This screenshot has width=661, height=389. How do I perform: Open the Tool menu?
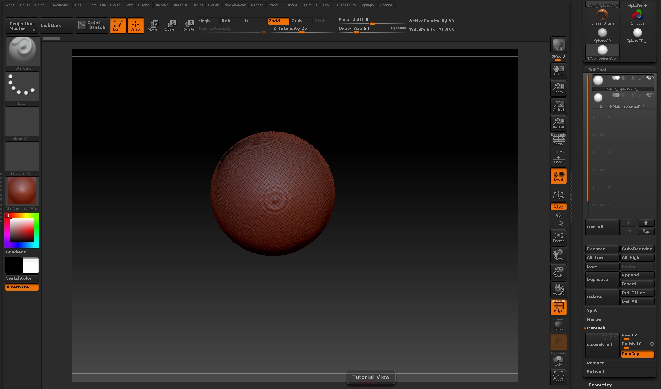(x=326, y=5)
